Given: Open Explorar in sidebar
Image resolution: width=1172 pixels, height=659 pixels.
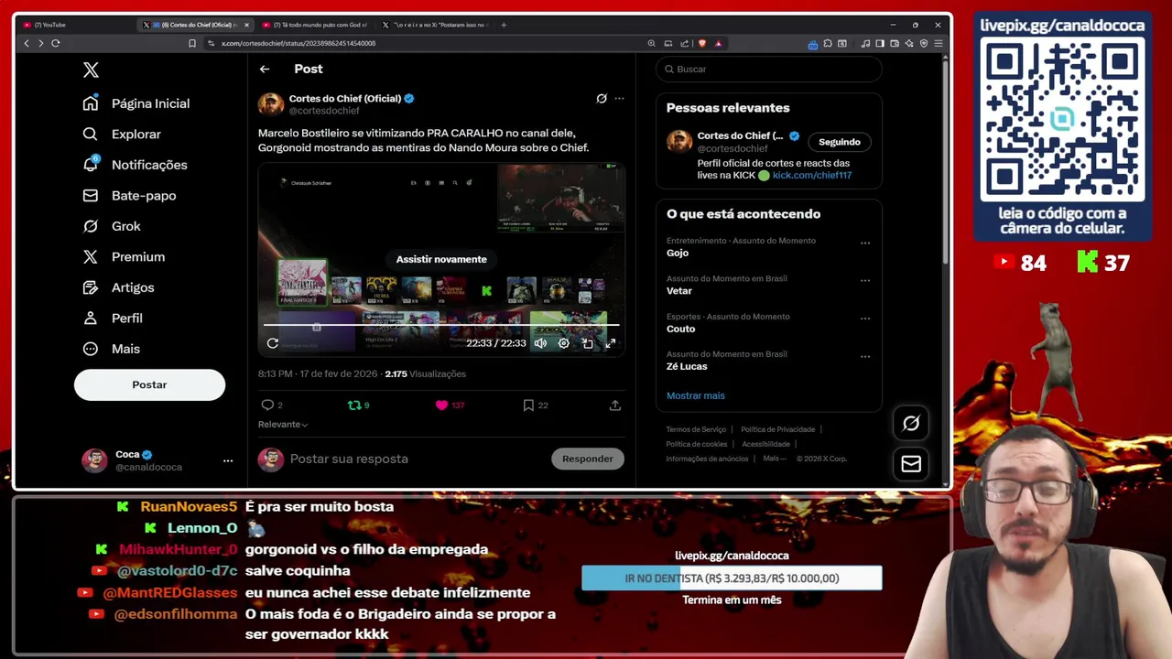Looking at the screenshot, I should [122, 134].
